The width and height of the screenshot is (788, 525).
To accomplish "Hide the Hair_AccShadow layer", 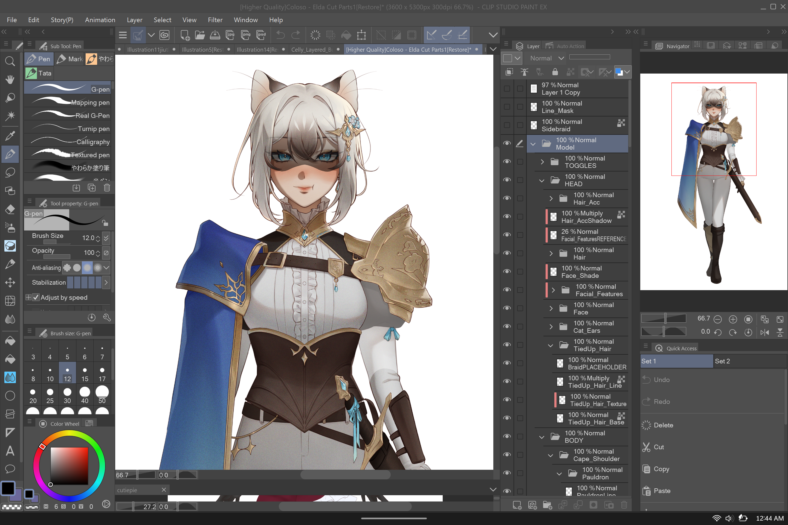I will [507, 217].
